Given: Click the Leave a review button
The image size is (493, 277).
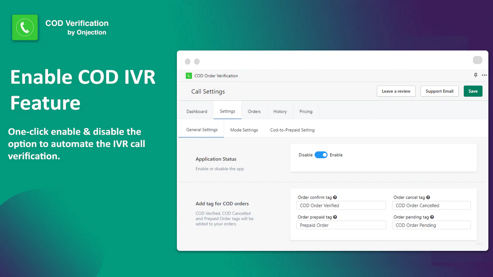Looking at the screenshot, I should tap(396, 91).
